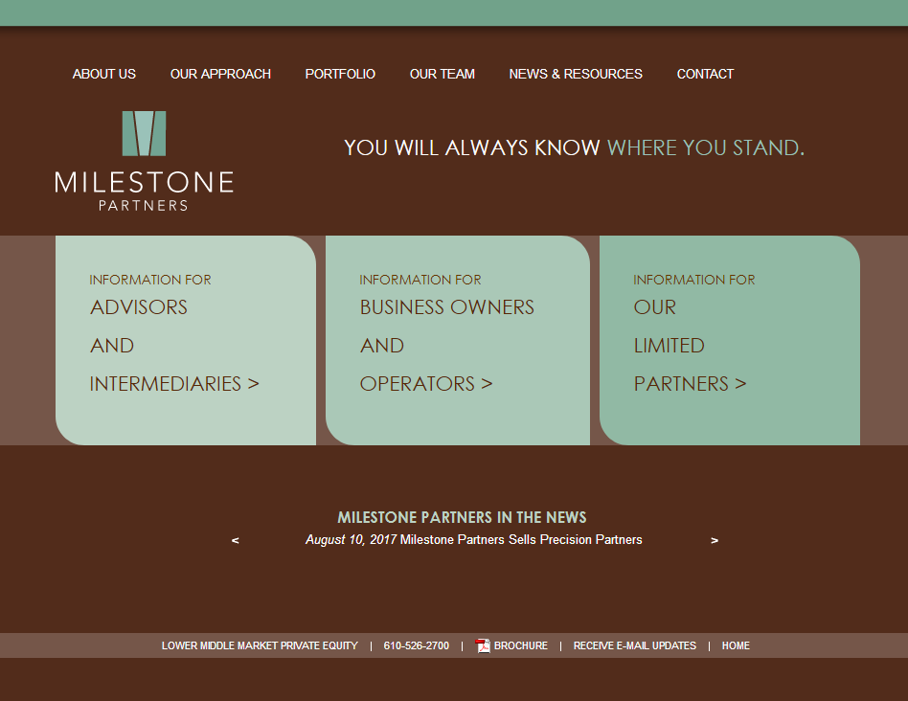Screen dimensions: 908x701
Task: Go to Our Approach page
Action: coord(220,74)
